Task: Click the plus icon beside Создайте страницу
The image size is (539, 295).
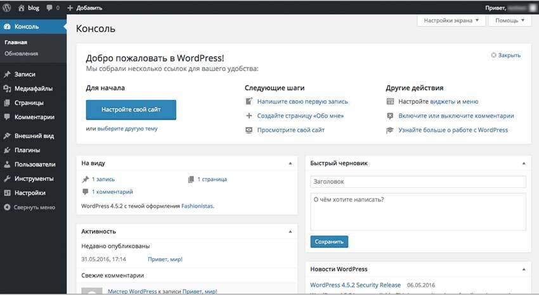Action: pyautogui.click(x=249, y=116)
